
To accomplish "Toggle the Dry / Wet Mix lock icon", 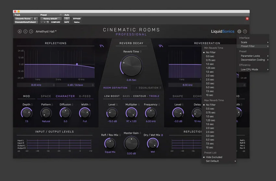I will point(162,135).
